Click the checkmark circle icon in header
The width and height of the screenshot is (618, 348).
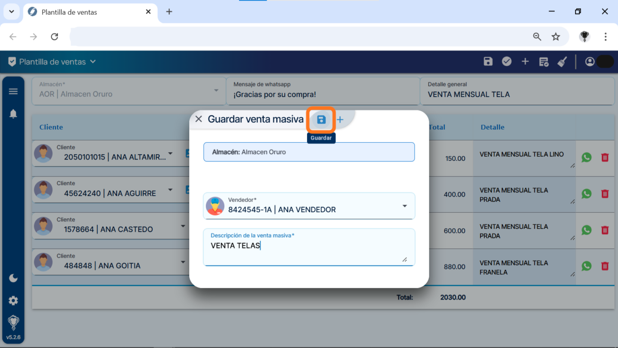pyautogui.click(x=507, y=61)
